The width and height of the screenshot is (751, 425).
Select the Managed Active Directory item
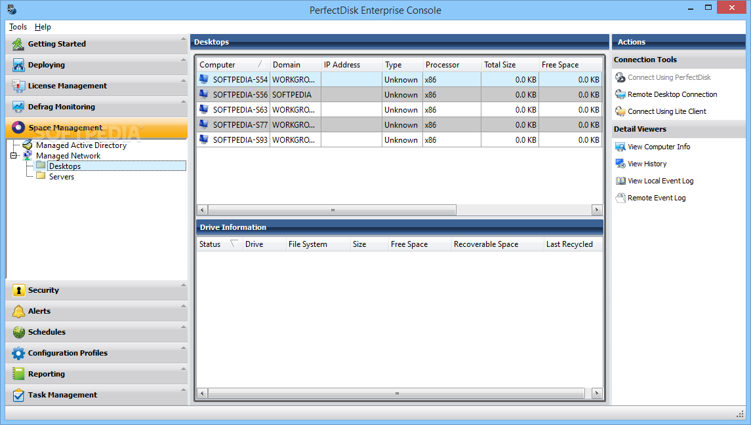coord(81,145)
